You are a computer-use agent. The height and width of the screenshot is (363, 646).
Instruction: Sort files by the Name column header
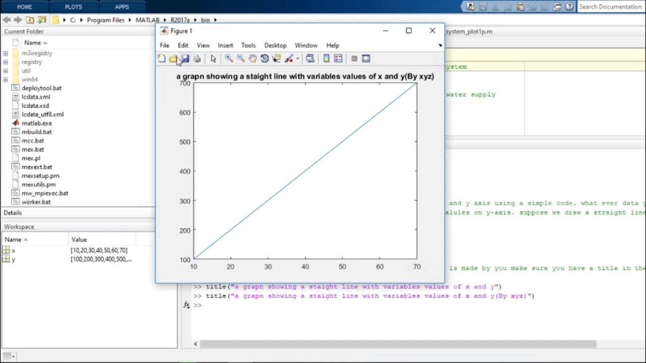point(35,43)
